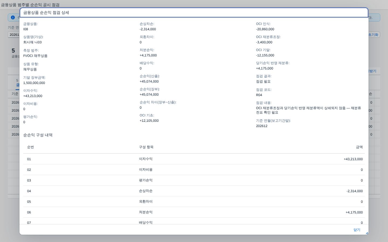This screenshot has height=242, width=388.
Task: Click the OCI 인식 value -20,860,000
Action: click(x=265, y=29)
